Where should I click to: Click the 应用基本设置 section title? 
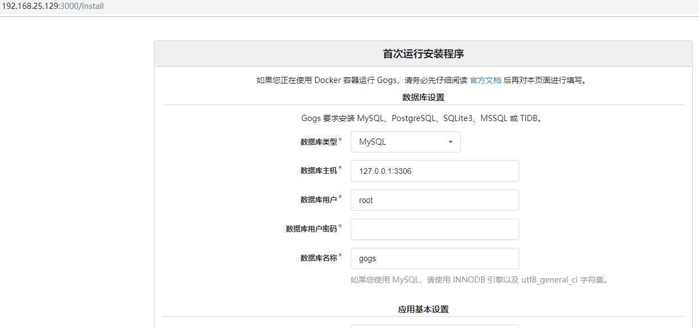pos(423,309)
